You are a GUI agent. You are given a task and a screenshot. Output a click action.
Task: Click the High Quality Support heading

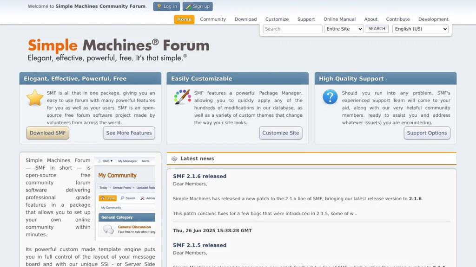coord(351,79)
